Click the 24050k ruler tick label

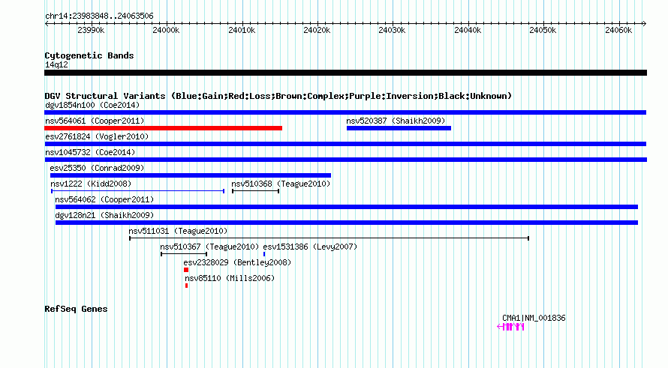tap(543, 30)
